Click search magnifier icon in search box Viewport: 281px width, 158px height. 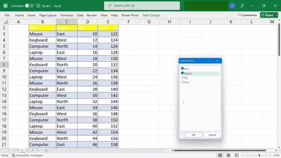(110, 6)
